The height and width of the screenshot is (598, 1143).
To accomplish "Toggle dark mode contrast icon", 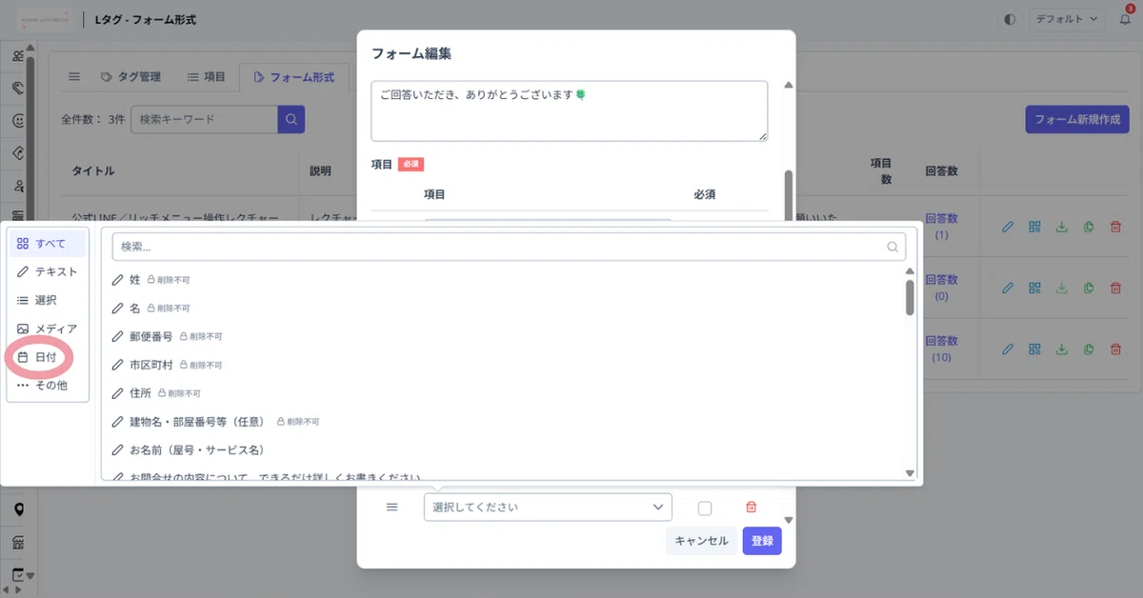I will tap(1010, 19).
